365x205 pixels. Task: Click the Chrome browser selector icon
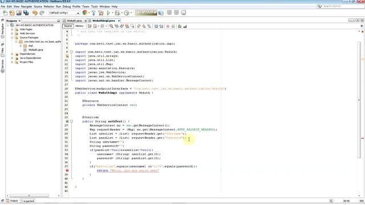[x=85, y=13]
